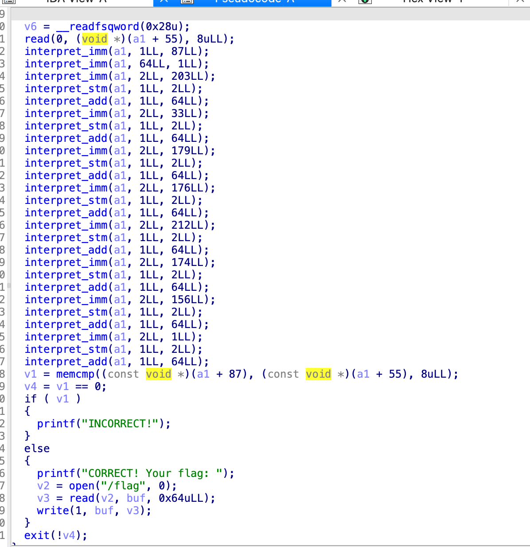This screenshot has width=530, height=547.
Task: Switch to the Hex View-1 tab
Action: [x=432, y=1]
